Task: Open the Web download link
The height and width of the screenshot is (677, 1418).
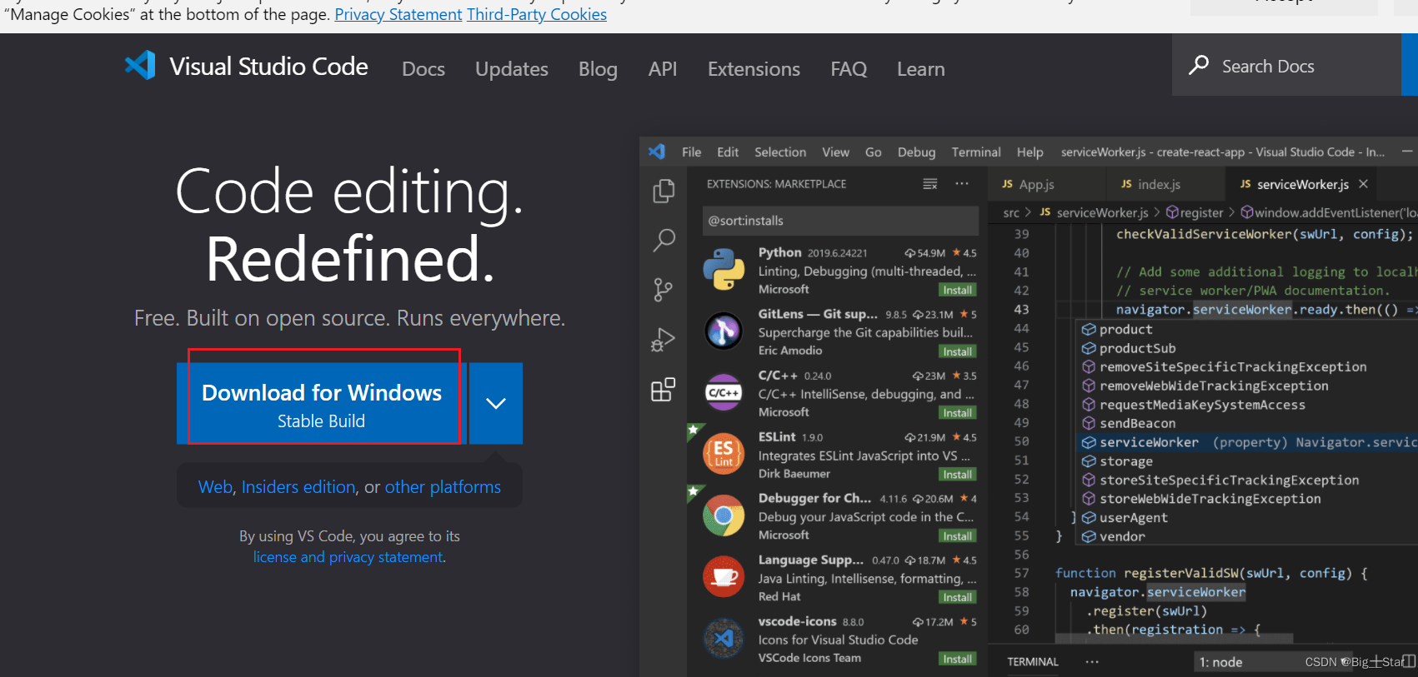Action: point(215,487)
